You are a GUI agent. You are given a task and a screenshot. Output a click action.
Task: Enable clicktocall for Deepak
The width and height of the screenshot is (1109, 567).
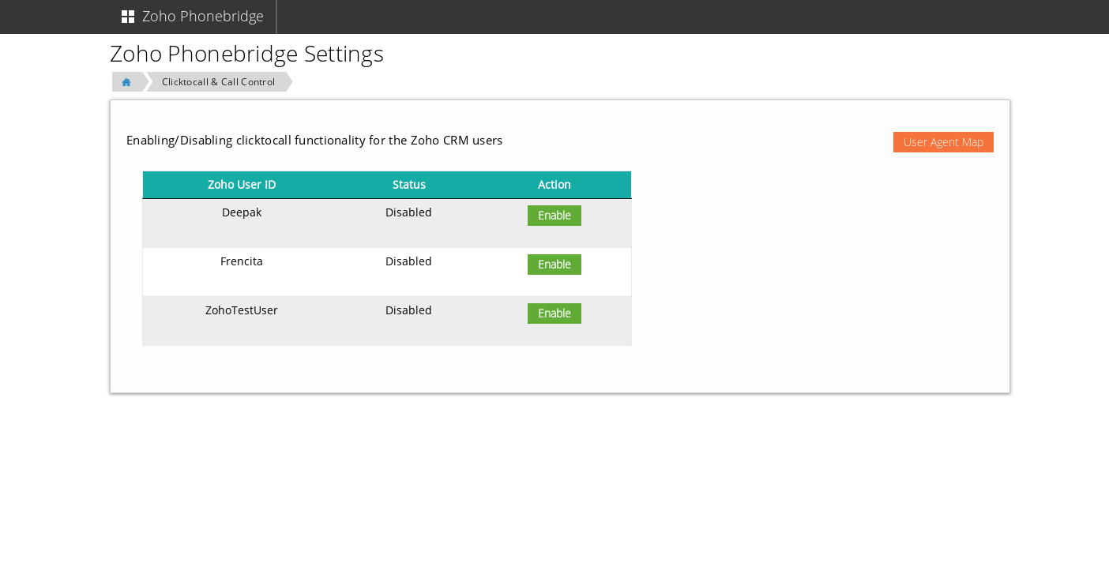[554, 216]
